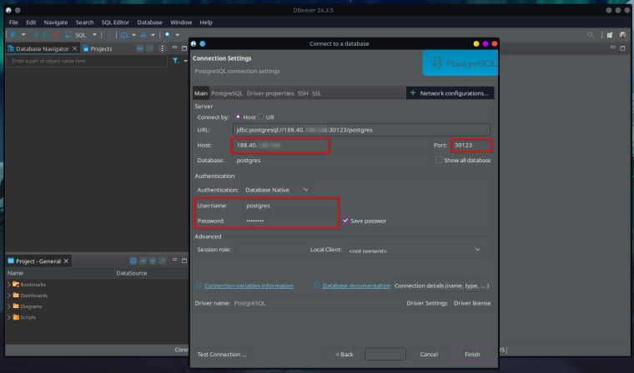
Task: Click collapse all icon in Project panel
Action: click(143, 261)
